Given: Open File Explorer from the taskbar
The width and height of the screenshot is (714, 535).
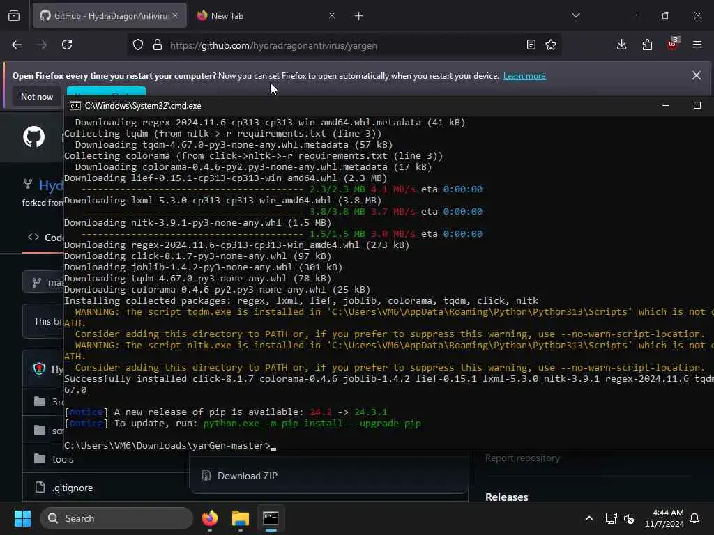Looking at the screenshot, I should tap(241, 518).
